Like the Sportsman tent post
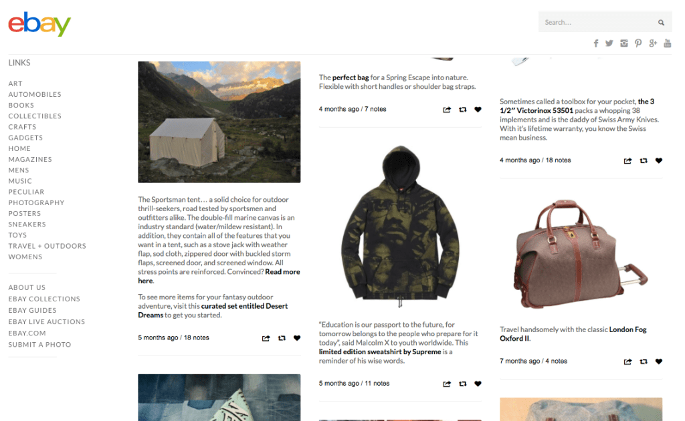The height and width of the screenshot is (421, 685). click(297, 338)
